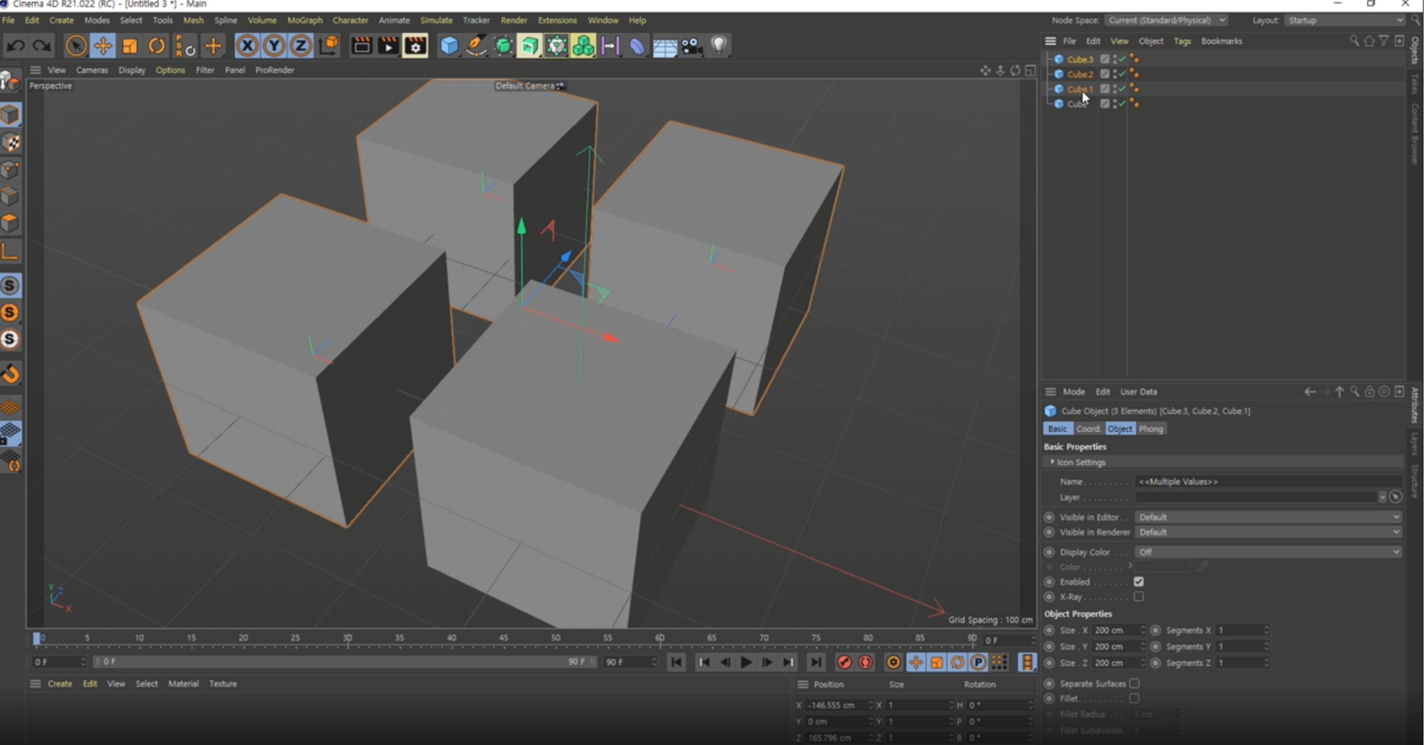The height and width of the screenshot is (745, 1424).
Task: Click the Name field showing Multiple Values
Action: click(x=1268, y=481)
